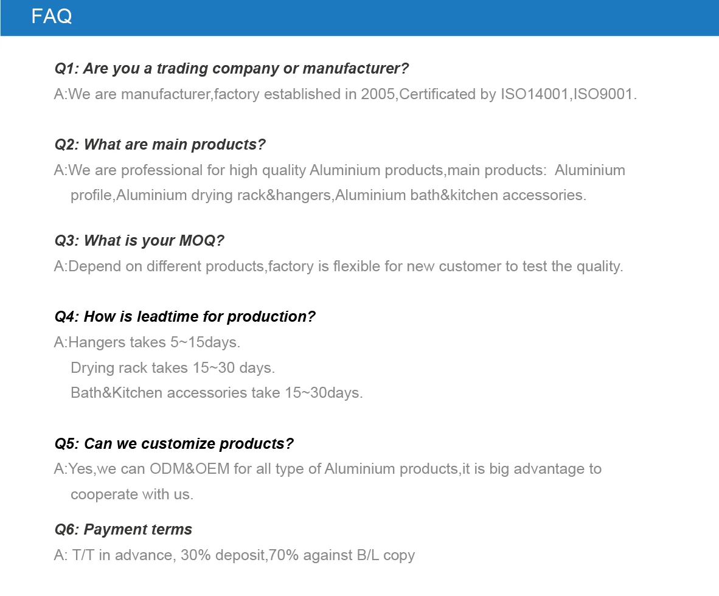719x596 pixels.
Task: Click the T/T in advance payment answer
Action: click(234, 556)
